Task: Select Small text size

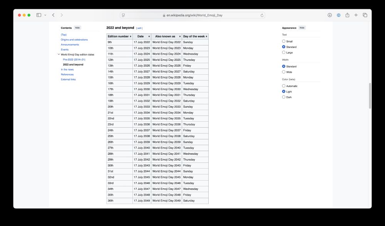Action: [x=284, y=41]
